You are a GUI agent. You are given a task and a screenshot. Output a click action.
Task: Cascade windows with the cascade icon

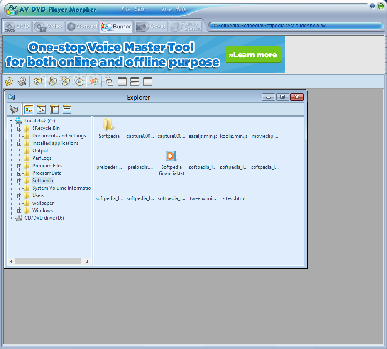point(109,81)
